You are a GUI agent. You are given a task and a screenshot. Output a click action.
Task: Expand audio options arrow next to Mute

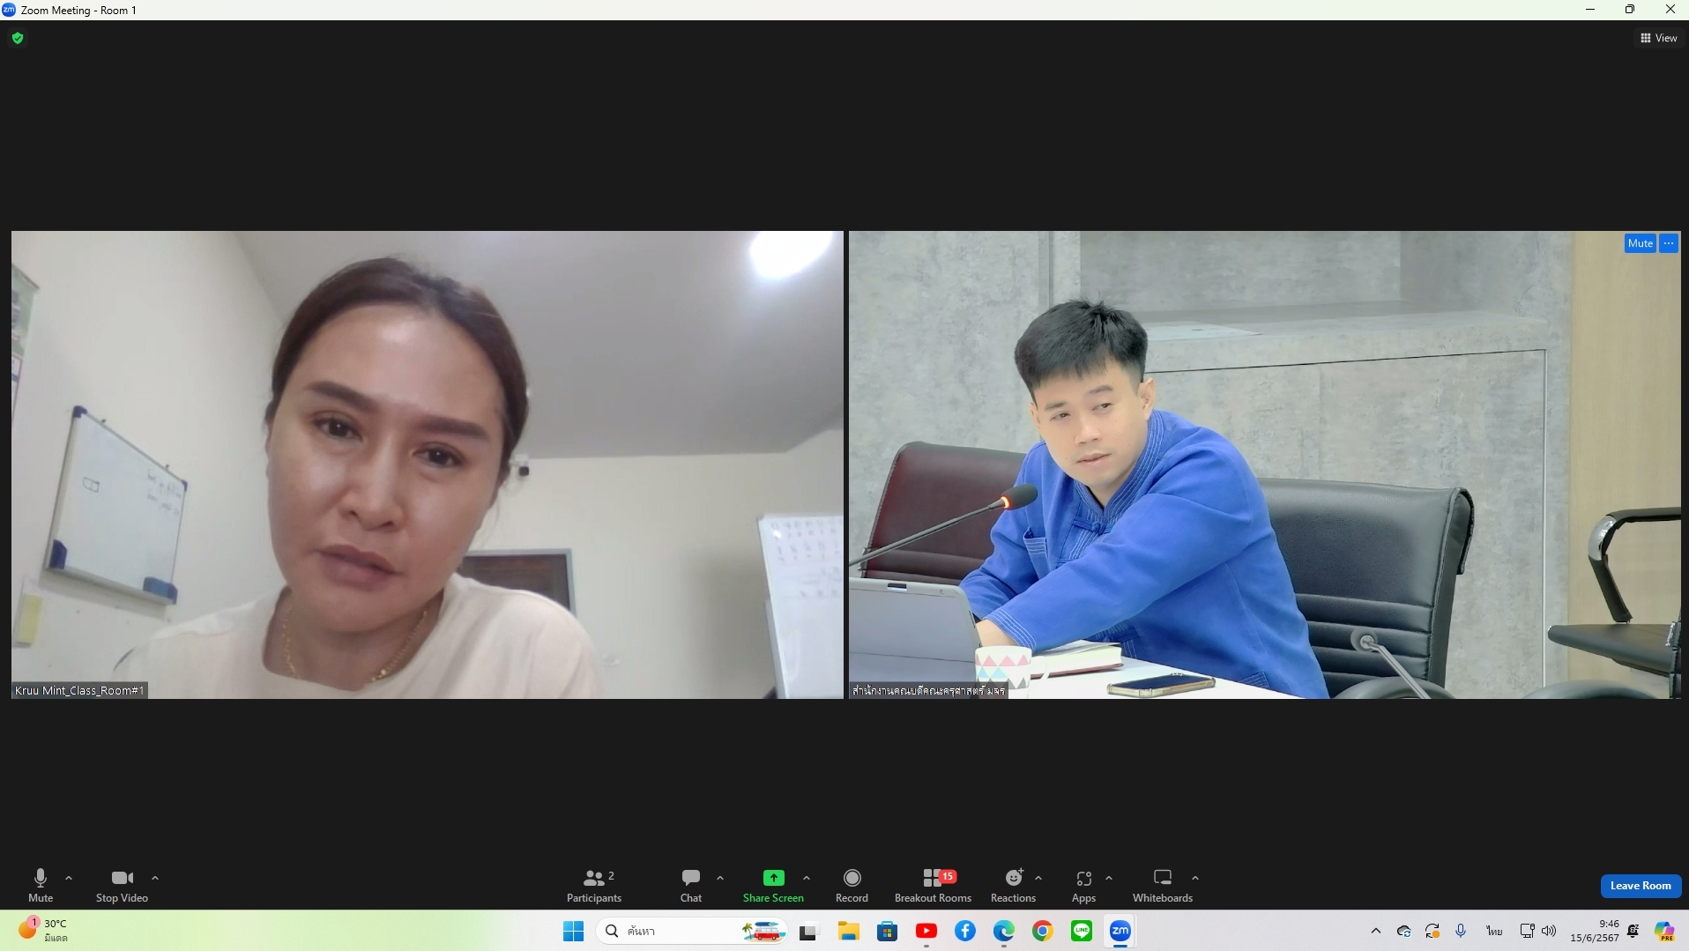pos(69,878)
